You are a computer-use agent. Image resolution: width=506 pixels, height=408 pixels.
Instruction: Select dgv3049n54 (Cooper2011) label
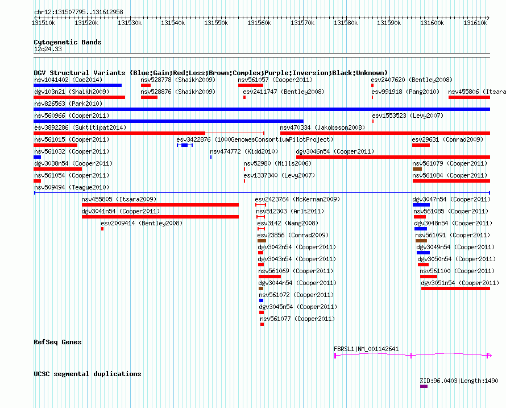455,247
